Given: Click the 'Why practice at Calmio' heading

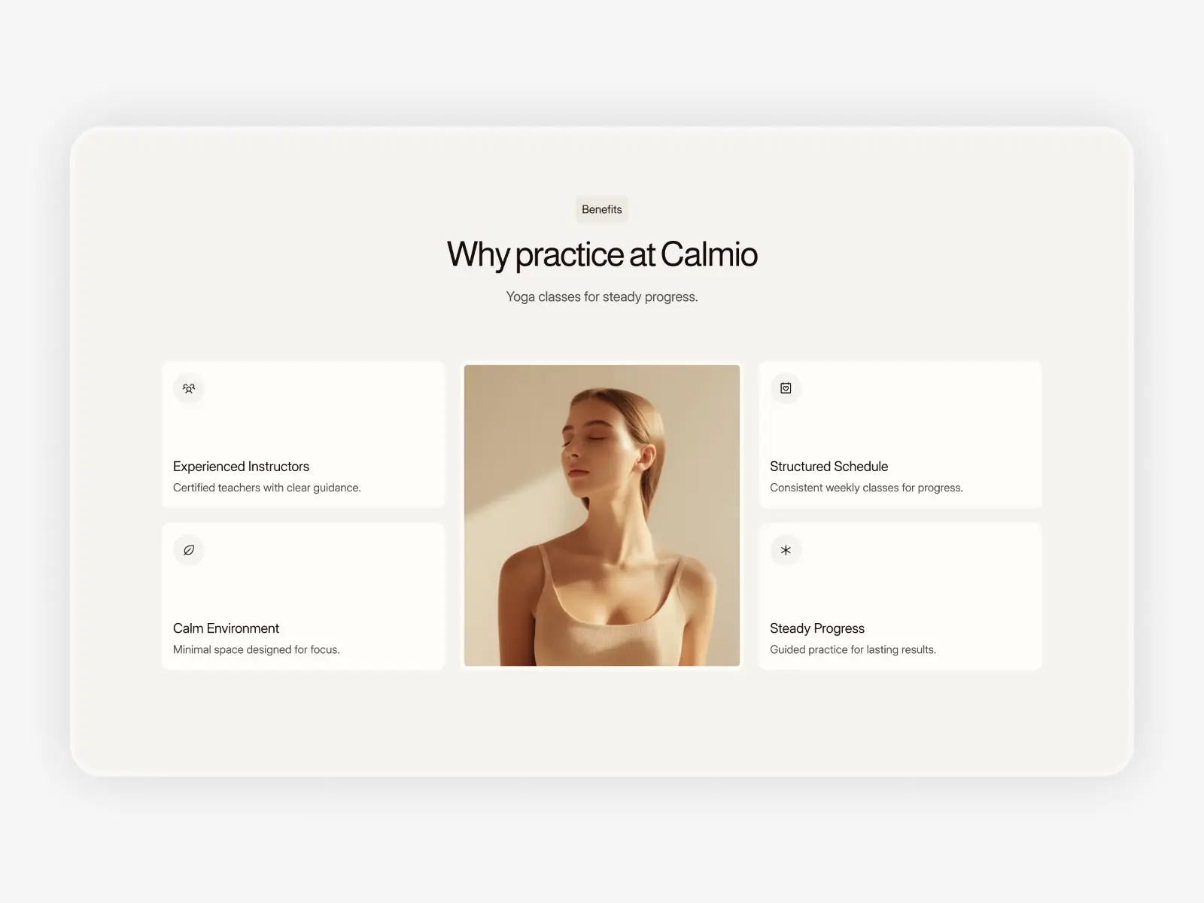Looking at the screenshot, I should 602,254.
